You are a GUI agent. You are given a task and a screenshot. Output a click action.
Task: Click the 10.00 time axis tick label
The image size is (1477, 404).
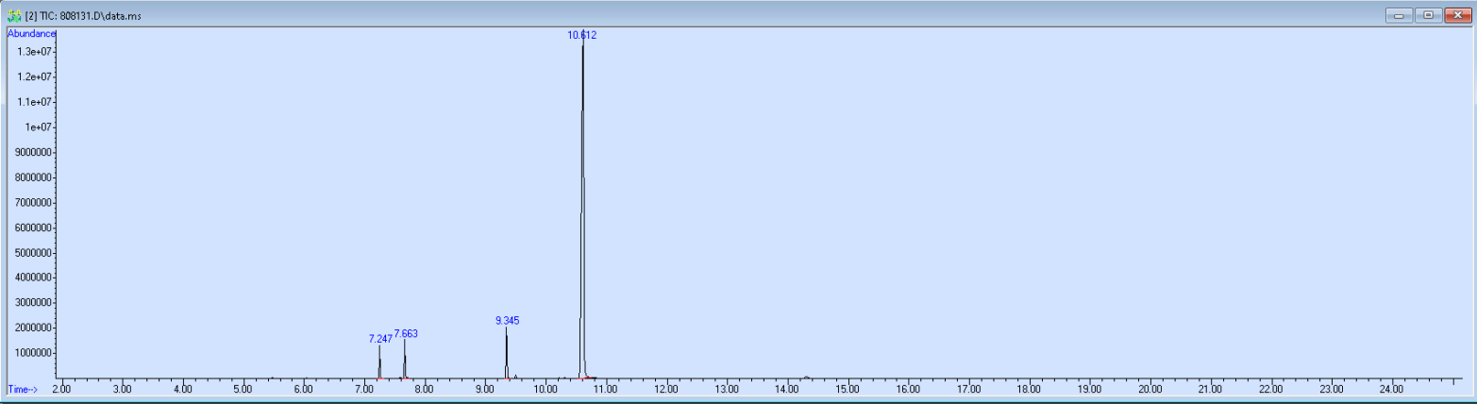[545, 388]
